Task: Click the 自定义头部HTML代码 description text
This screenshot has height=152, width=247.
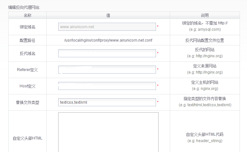Action: click(205, 135)
